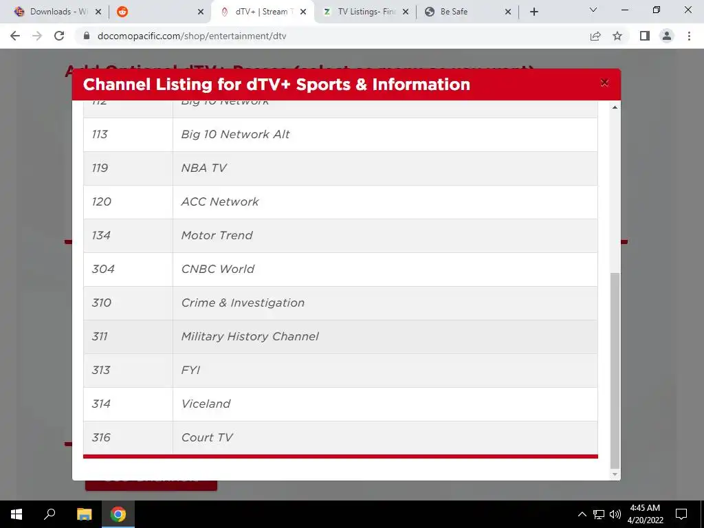
Task: Click the scroll-up arrow of the channel list
Action: (x=615, y=107)
